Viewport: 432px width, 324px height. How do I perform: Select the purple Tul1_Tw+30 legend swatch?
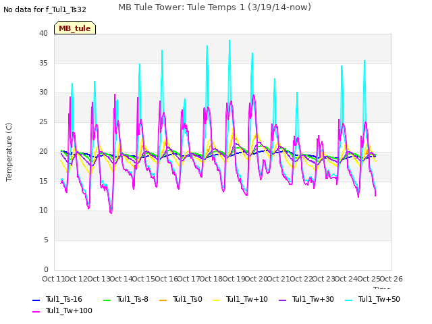coord(282,300)
